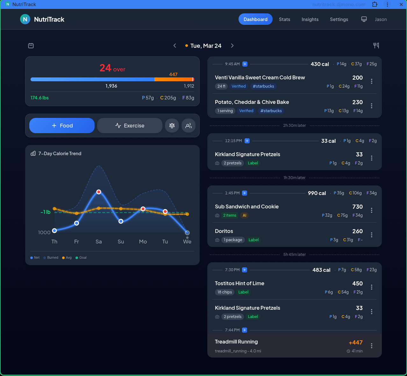Switch to the Stats tab
Viewport: 407px width, 376px height.
pyautogui.click(x=284, y=19)
